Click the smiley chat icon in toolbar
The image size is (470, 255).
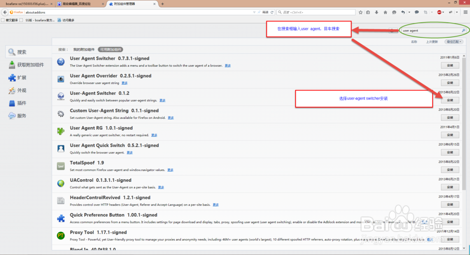[x=394, y=12]
